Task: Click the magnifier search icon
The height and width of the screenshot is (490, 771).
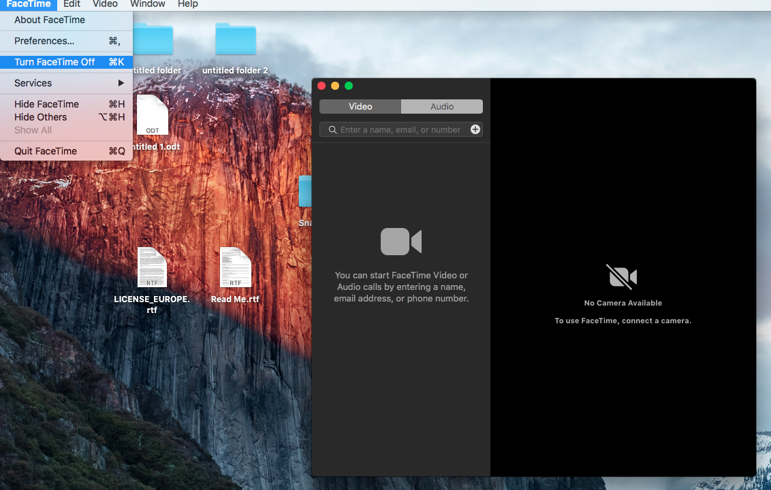Action: pyautogui.click(x=333, y=130)
